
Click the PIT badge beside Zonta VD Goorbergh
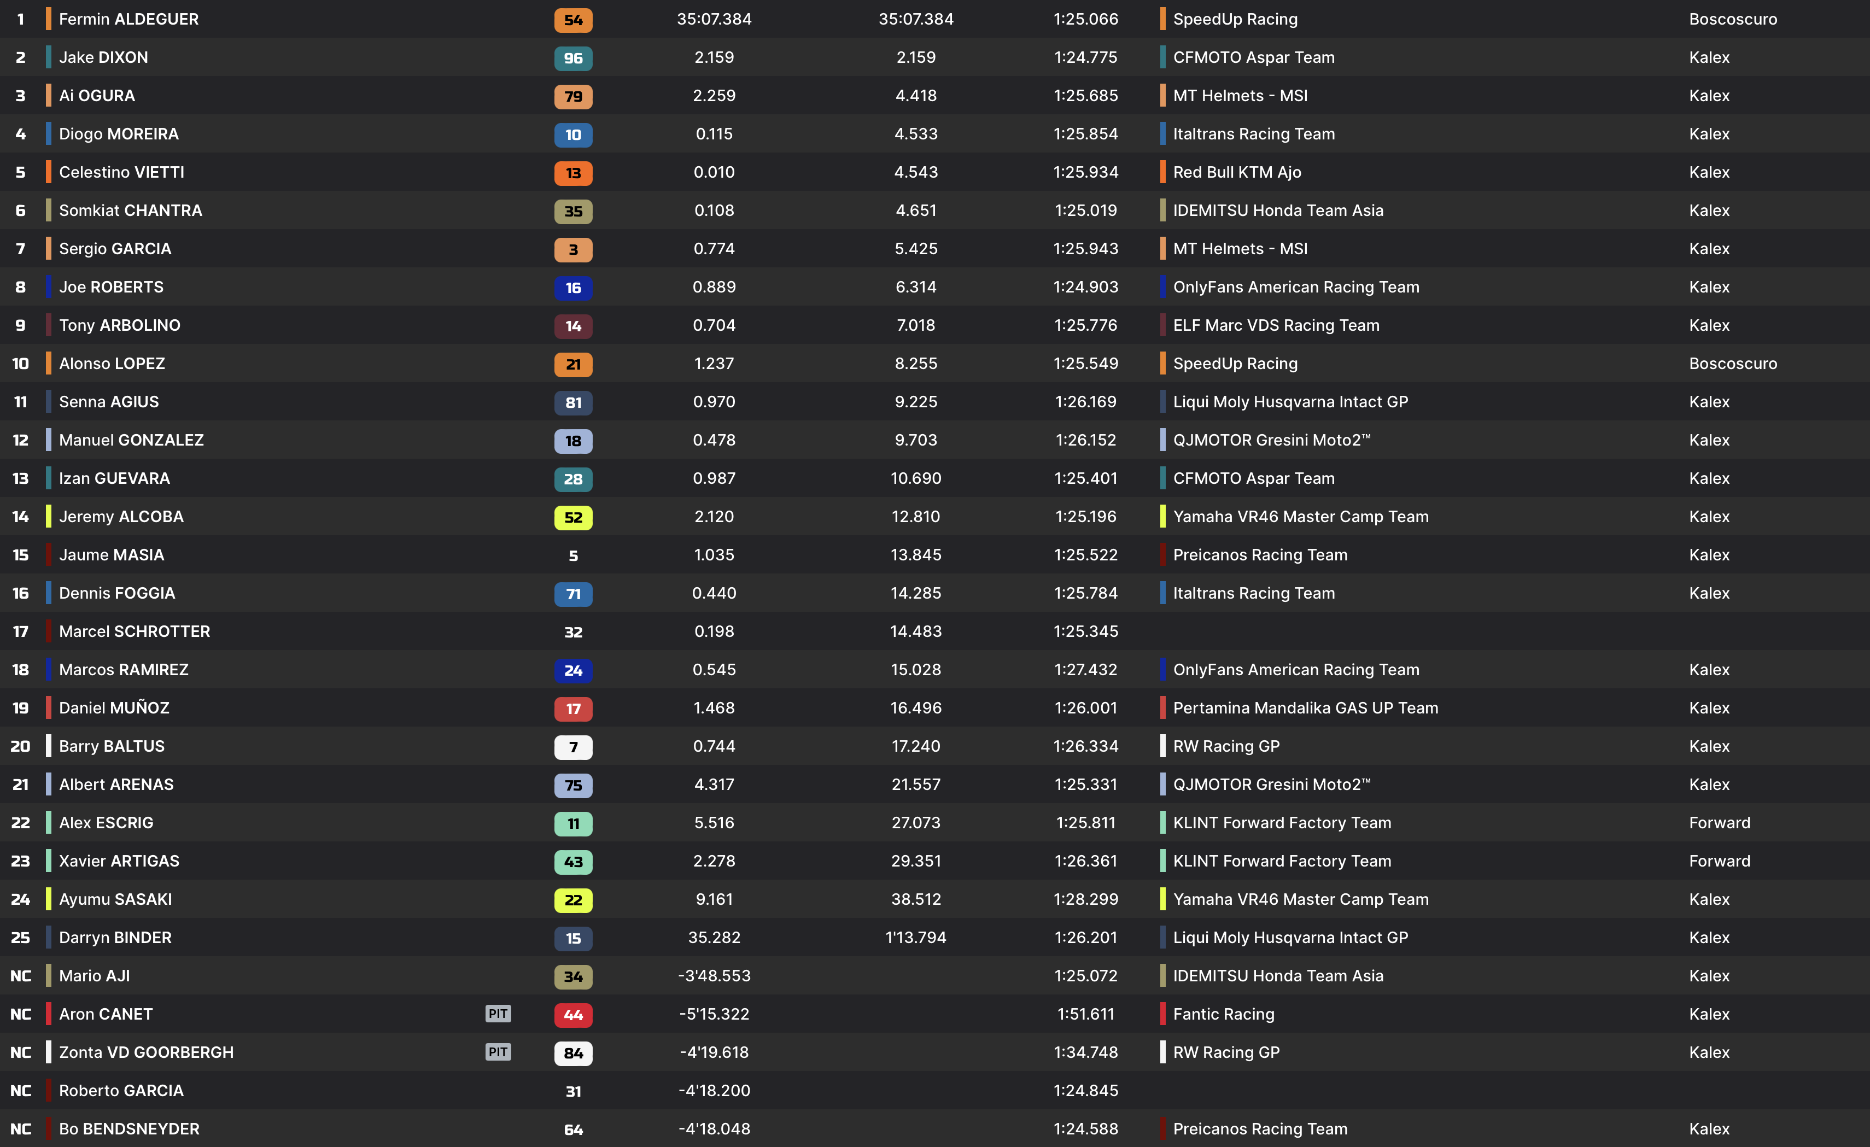tap(498, 1052)
